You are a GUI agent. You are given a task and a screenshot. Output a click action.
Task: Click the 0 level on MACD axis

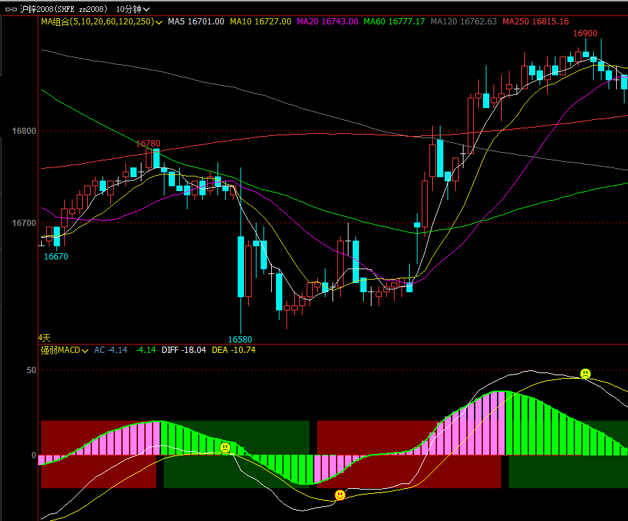point(33,455)
